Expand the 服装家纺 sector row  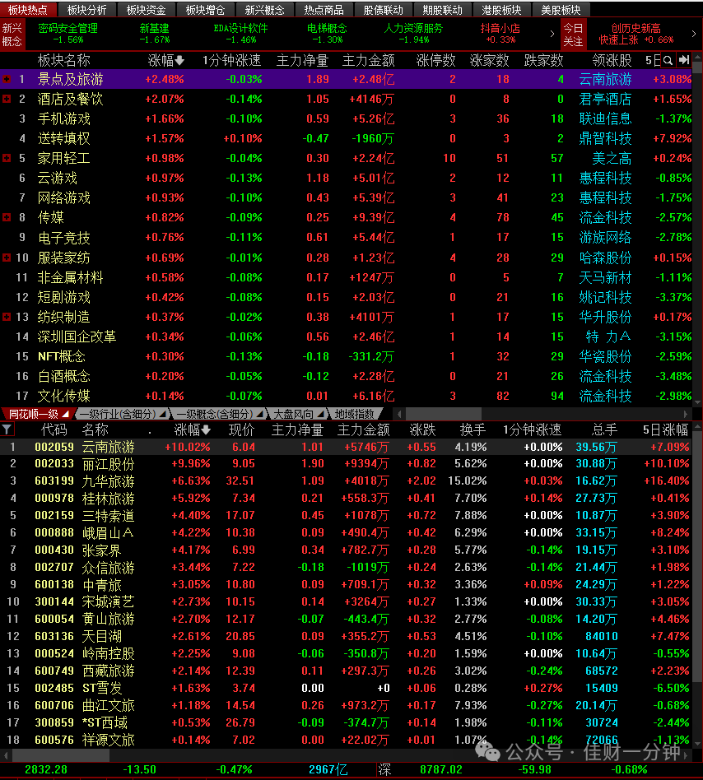pyautogui.click(x=7, y=258)
